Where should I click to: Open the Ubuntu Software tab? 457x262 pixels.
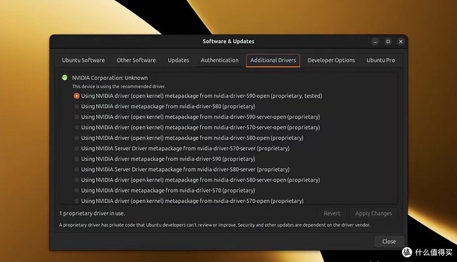(83, 60)
